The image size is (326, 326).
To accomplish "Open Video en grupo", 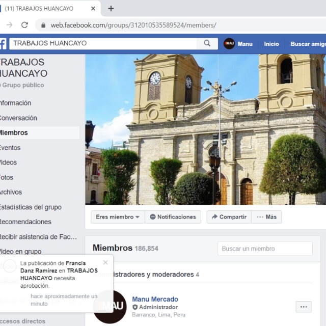I will point(20,252).
